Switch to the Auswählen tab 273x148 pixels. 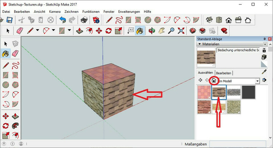[x=205, y=73]
